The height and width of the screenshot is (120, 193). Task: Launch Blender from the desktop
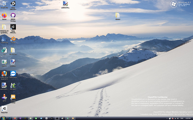coord(13,40)
